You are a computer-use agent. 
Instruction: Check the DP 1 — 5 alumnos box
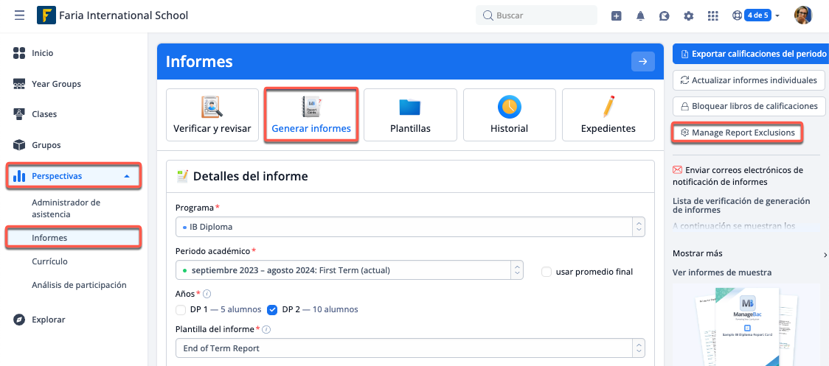coord(181,309)
